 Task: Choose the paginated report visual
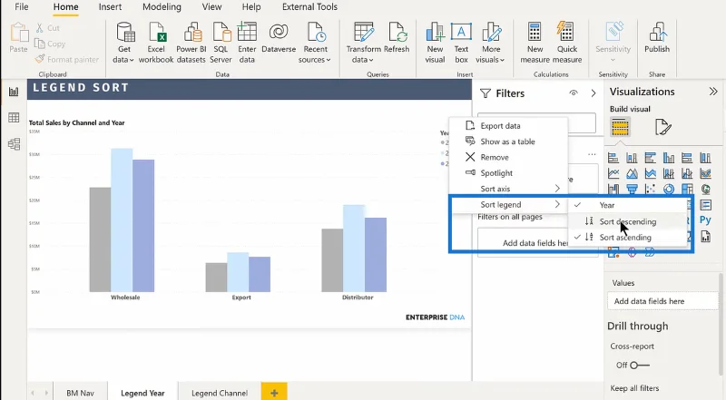(706, 237)
